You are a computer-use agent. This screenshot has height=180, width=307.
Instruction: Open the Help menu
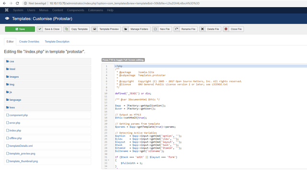tap(110, 10)
